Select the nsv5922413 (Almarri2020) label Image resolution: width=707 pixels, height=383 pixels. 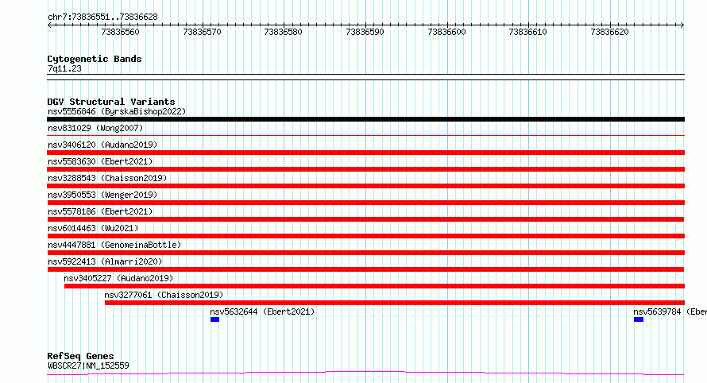point(105,261)
